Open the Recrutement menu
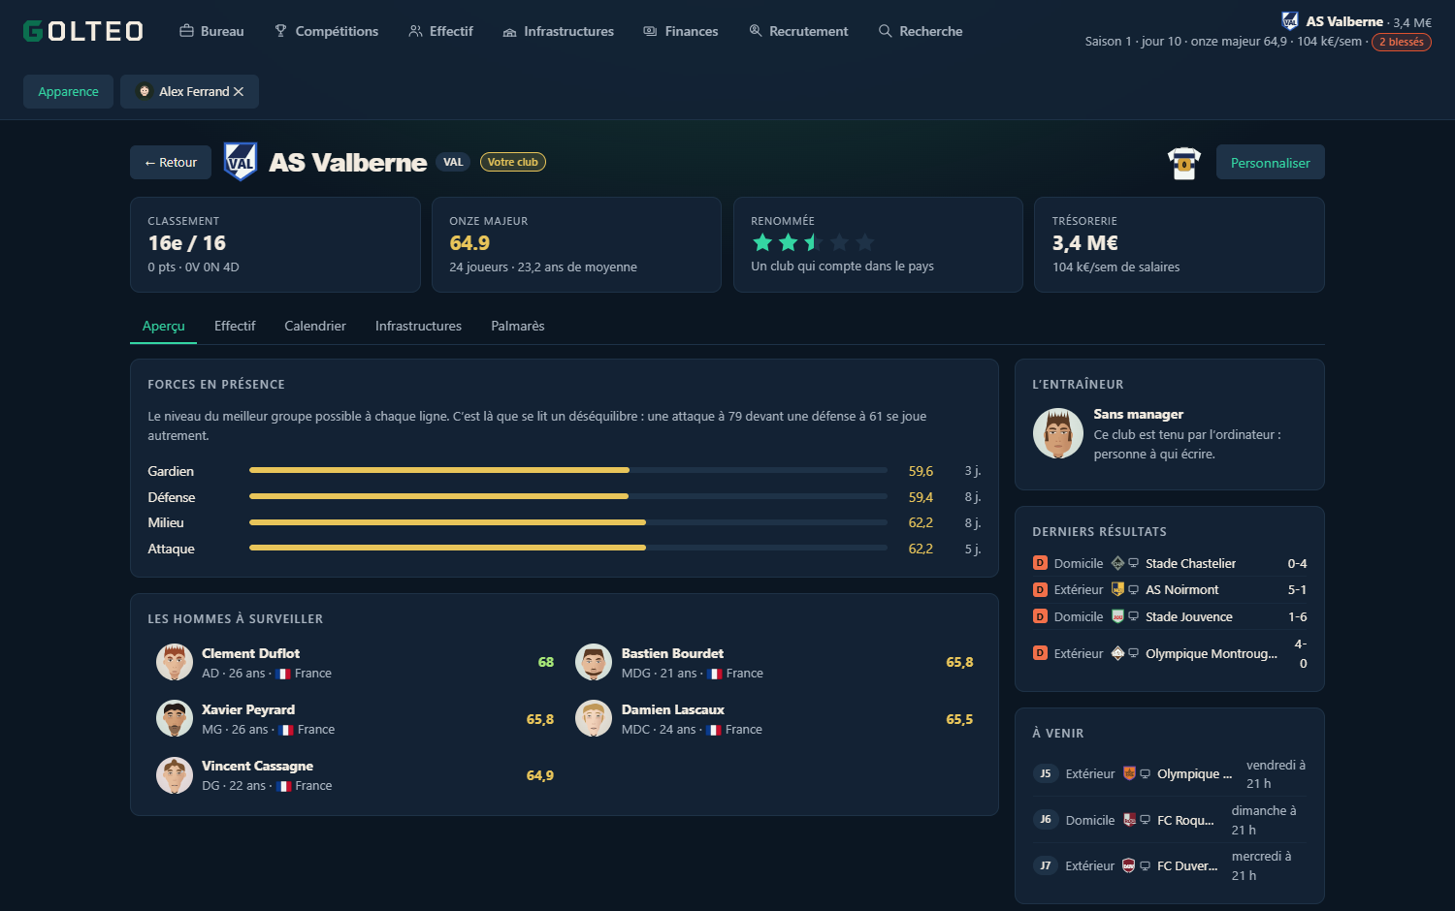This screenshot has height=911, width=1455. tap(799, 31)
